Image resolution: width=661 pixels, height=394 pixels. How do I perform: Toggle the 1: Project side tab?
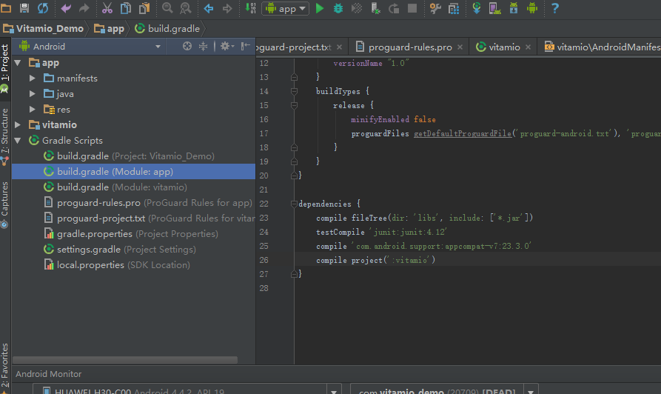[x=5, y=69]
